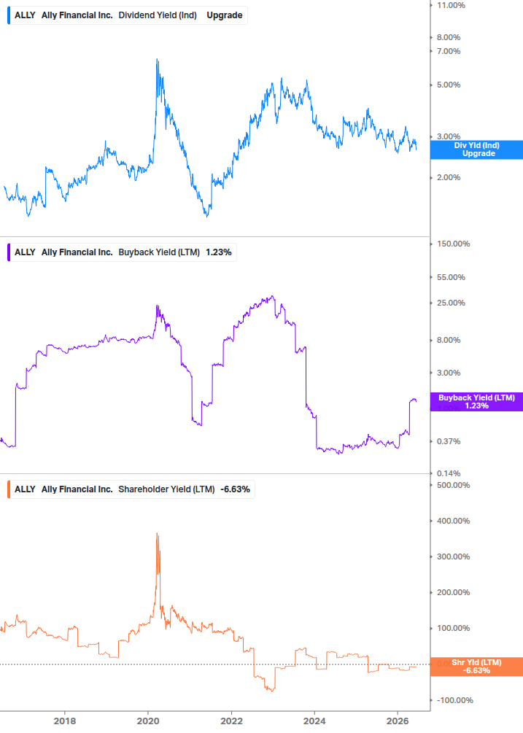Click ALLY ticker in the Dividend Yield legend

click(25, 15)
